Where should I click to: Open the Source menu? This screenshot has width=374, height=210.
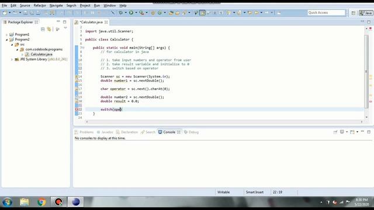tap(25, 5)
